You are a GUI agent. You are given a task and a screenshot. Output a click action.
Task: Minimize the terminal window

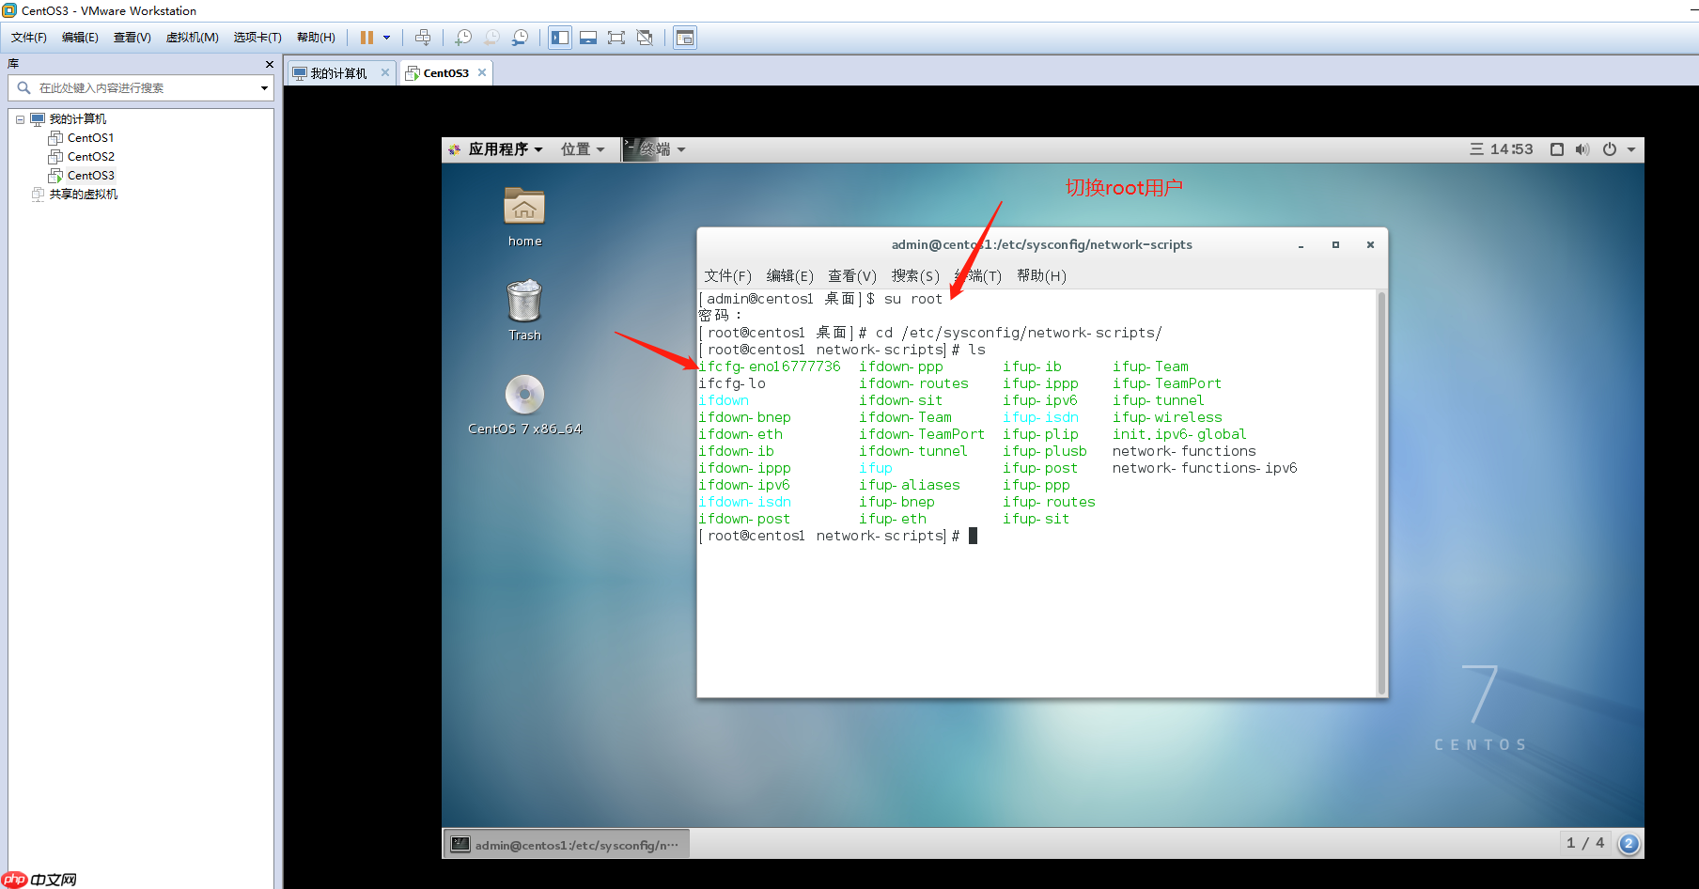[x=1302, y=245]
